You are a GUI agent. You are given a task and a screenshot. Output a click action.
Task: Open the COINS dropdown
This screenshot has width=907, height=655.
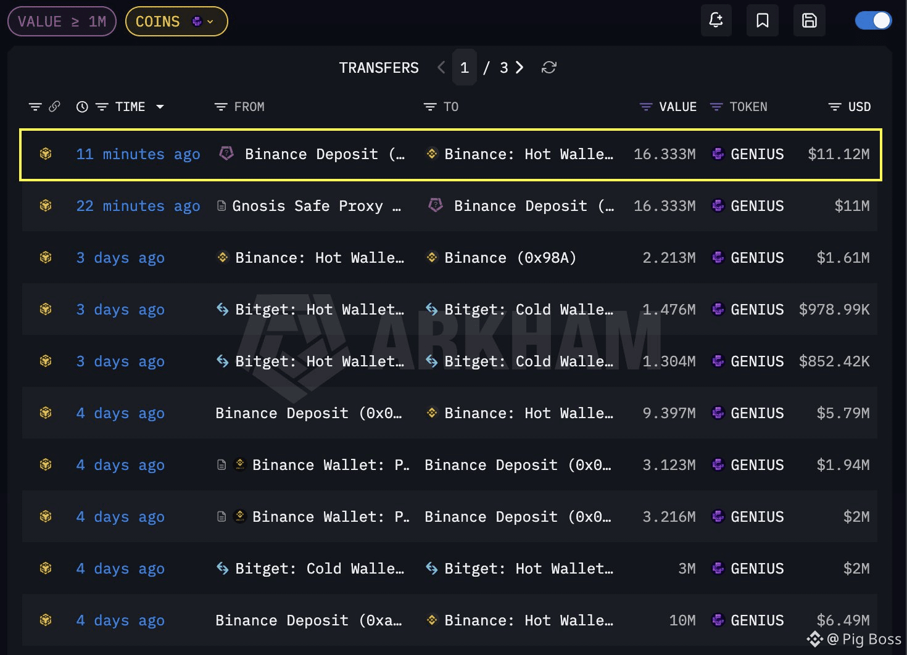tap(176, 22)
